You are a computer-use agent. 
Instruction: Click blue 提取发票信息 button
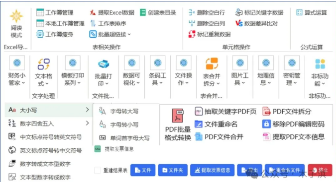click(x=212, y=170)
